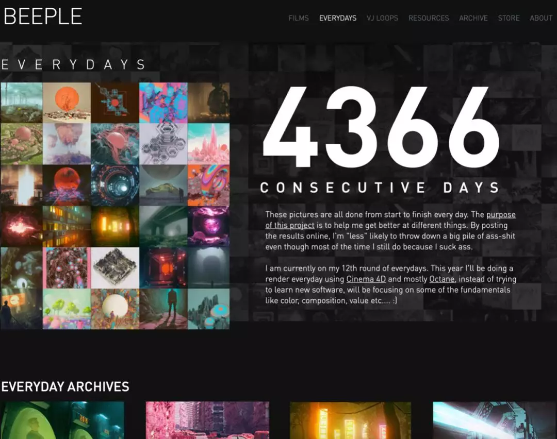Viewport: 557px width, 439px height.
Task: Open the green pod archive card
Action: coord(62,420)
